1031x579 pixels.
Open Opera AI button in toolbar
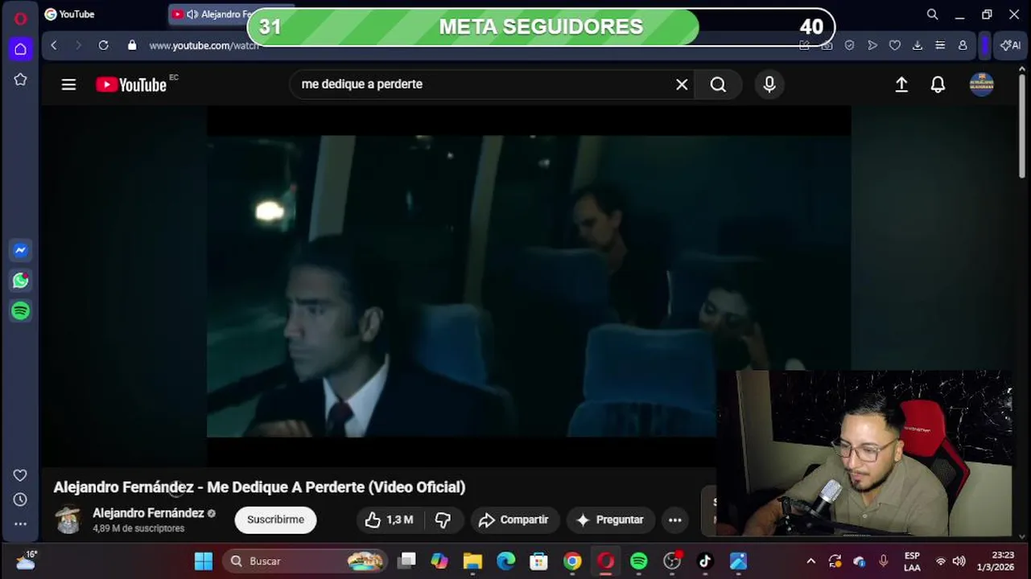coord(1010,46)
